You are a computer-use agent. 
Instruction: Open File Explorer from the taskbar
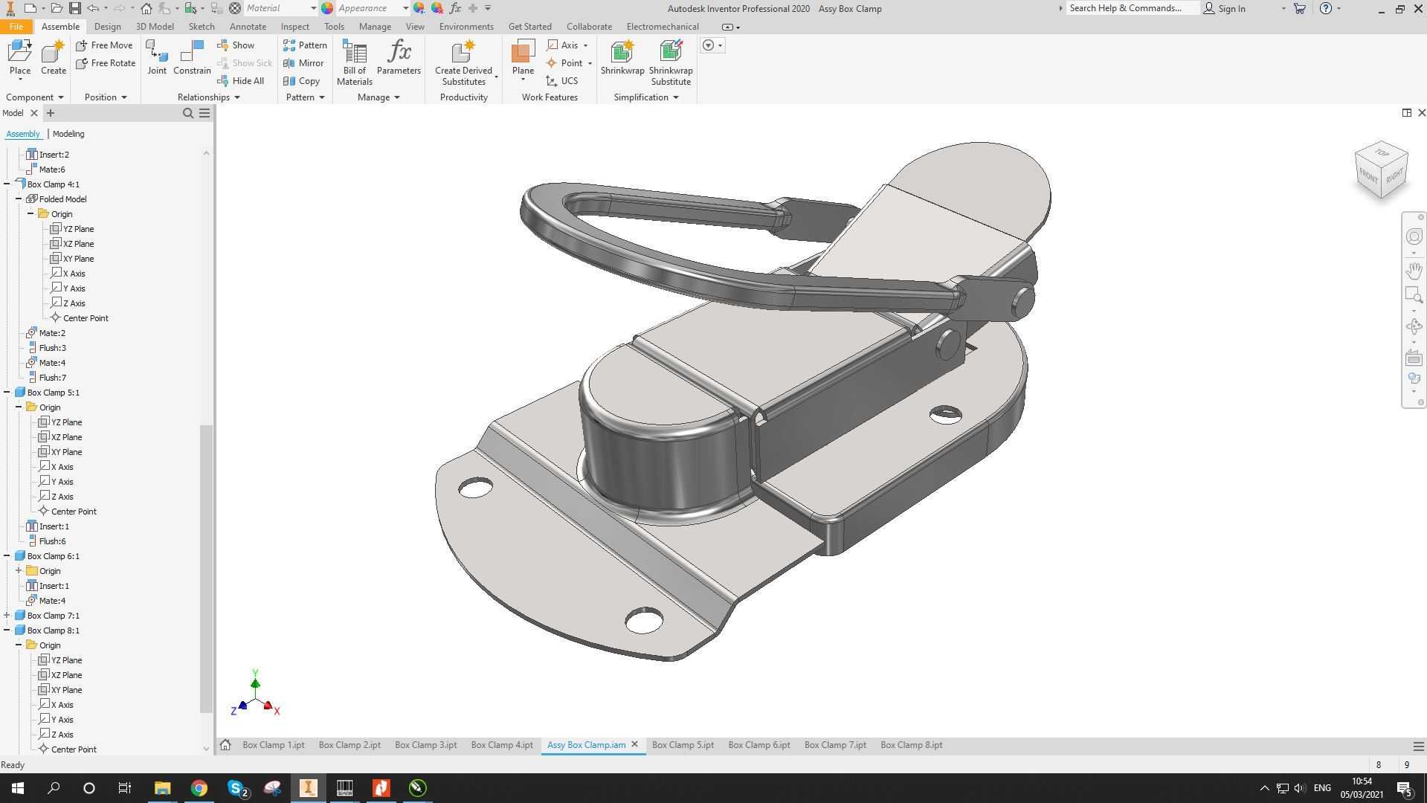162,788
